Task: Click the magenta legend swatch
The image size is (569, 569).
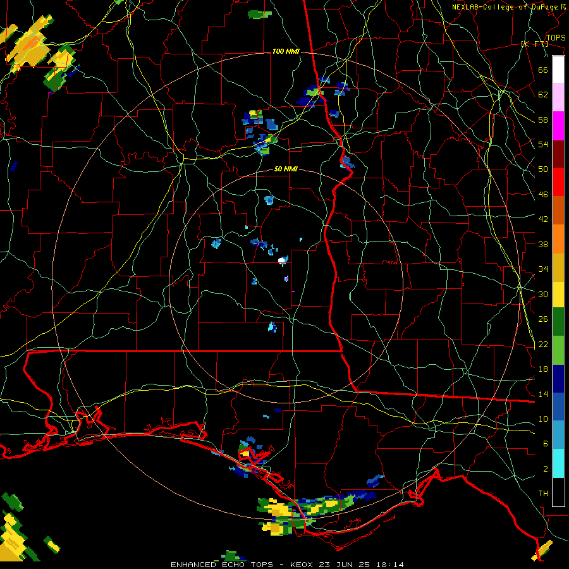Action: pos(558,126)
